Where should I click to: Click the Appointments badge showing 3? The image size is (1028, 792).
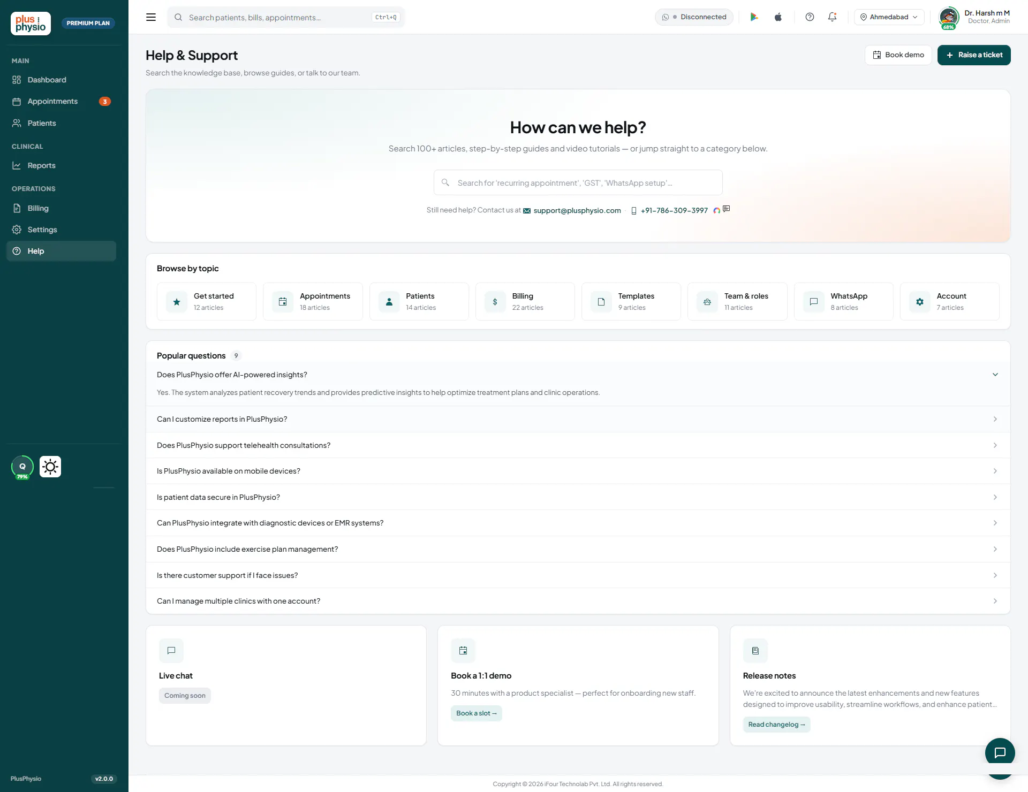(x=105, y=102)
